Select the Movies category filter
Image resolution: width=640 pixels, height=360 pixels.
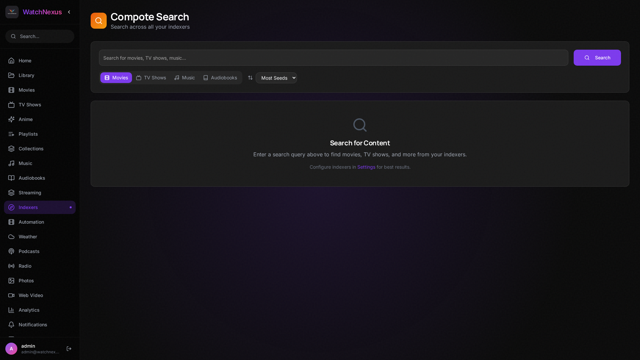click(x=116, y=78)
